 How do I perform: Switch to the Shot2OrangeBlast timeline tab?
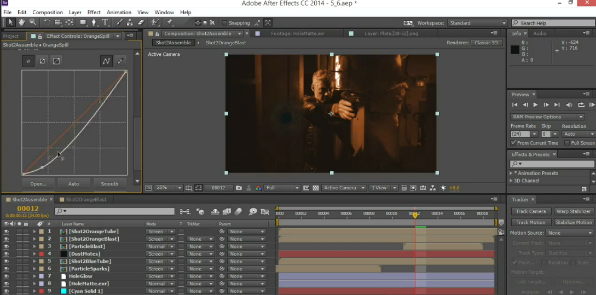(86, 200)
